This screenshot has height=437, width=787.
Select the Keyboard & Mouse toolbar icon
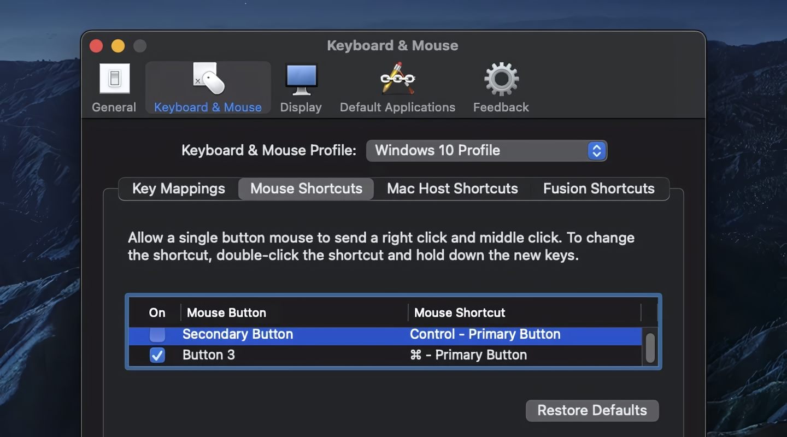click(x=208, y=79)
